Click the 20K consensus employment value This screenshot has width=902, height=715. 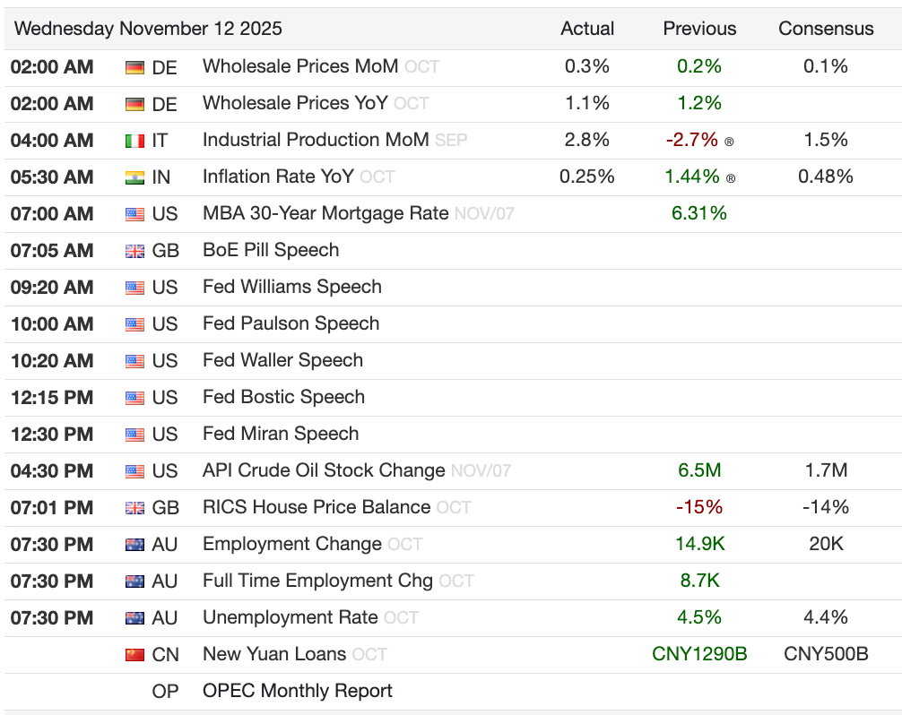click(826, 544)
